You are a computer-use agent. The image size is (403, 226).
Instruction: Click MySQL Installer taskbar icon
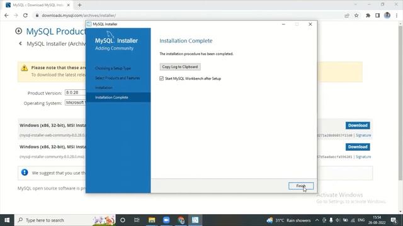[x=195, y=220]
